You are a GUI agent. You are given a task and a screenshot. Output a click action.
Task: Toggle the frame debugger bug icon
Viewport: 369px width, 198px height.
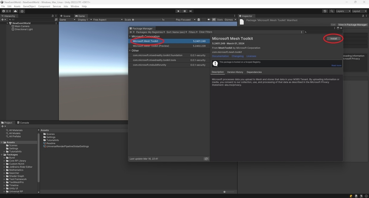click(199, 20)
